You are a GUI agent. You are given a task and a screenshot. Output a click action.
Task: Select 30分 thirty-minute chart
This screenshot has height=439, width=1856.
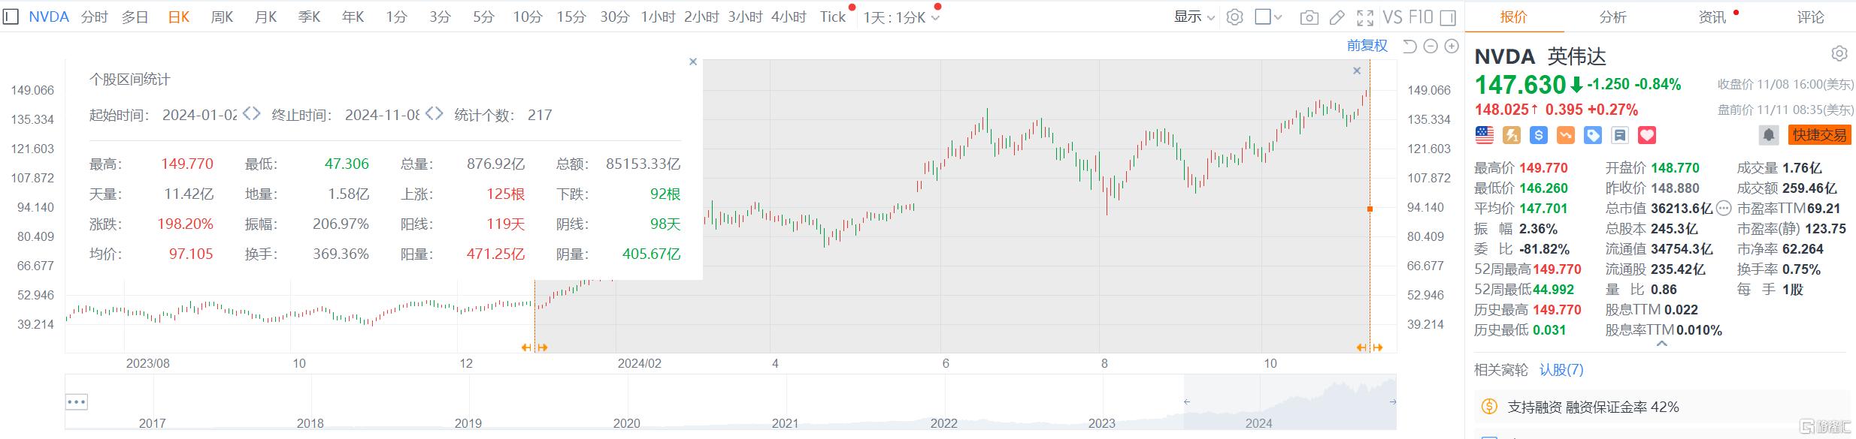coord(615,17)
